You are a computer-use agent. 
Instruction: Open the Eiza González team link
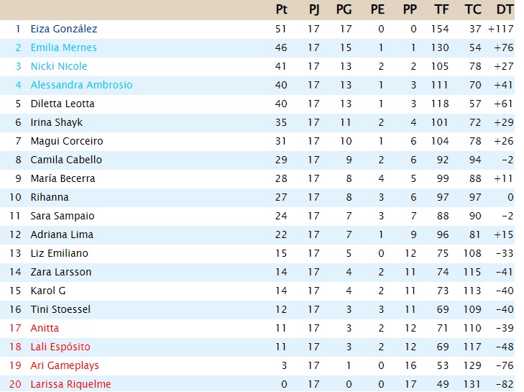(x=64, y=29)
